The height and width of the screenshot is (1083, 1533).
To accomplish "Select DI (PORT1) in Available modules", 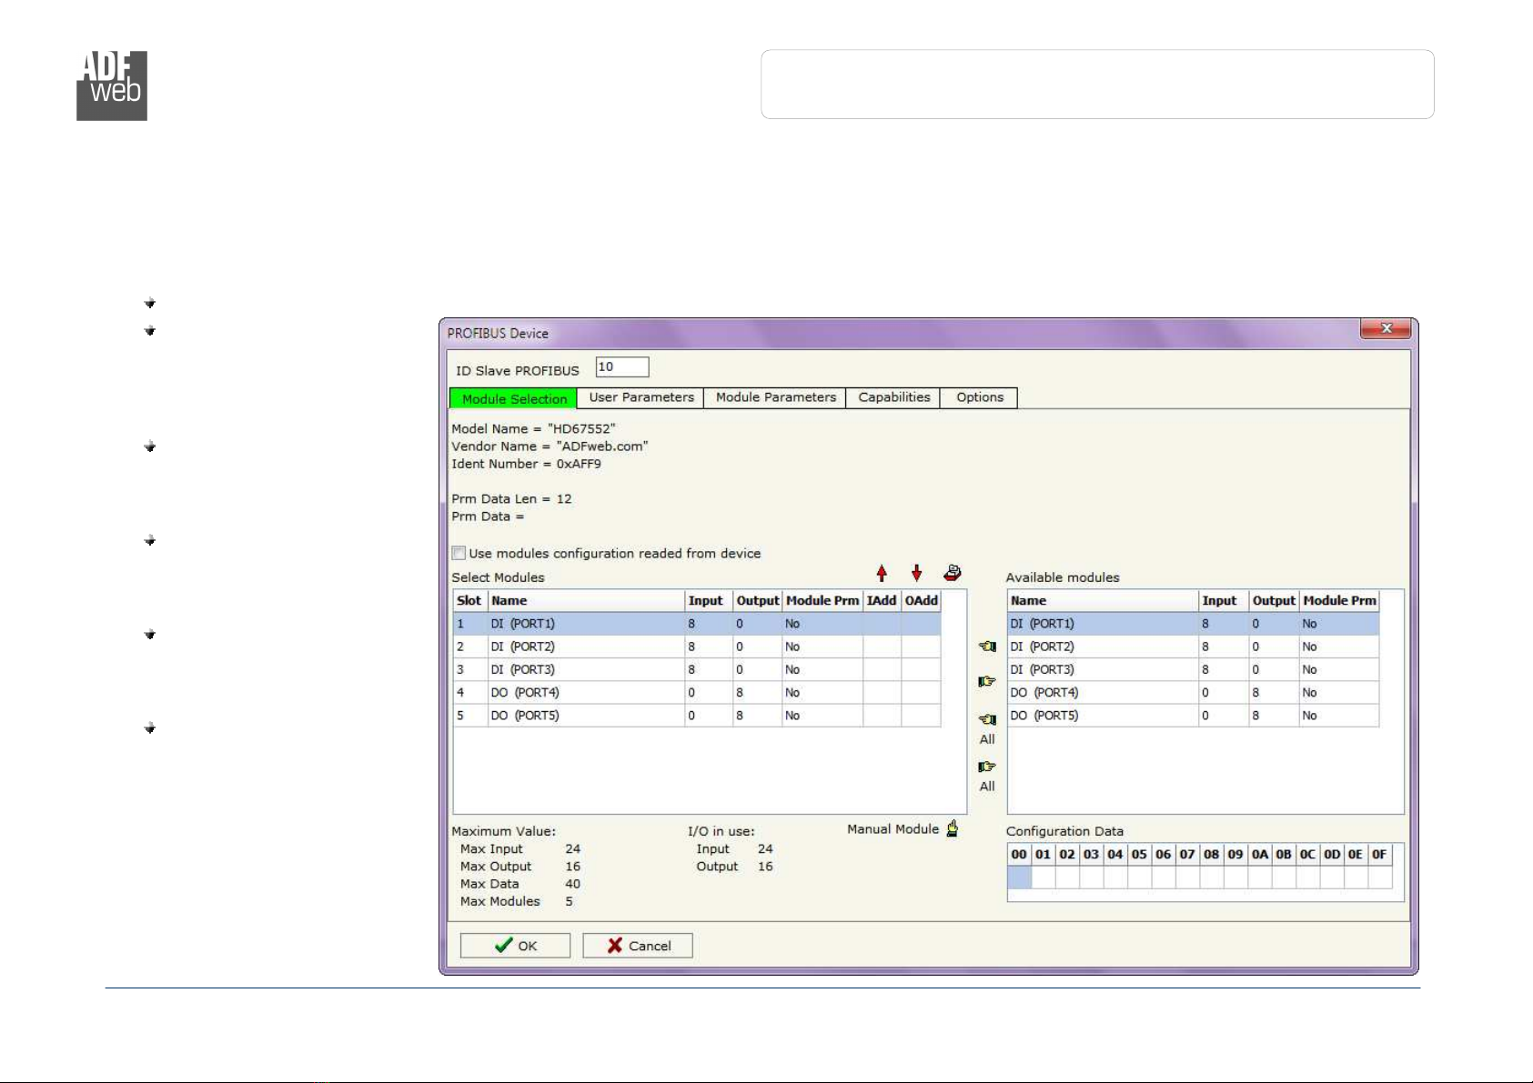I will click(x=1194, y=624).
